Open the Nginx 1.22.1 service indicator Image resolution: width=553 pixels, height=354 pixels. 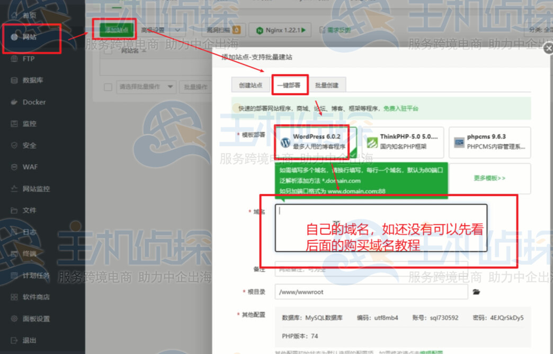coord(280,30)
